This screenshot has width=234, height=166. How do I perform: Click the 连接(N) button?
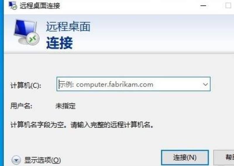[x=185, y=157]
